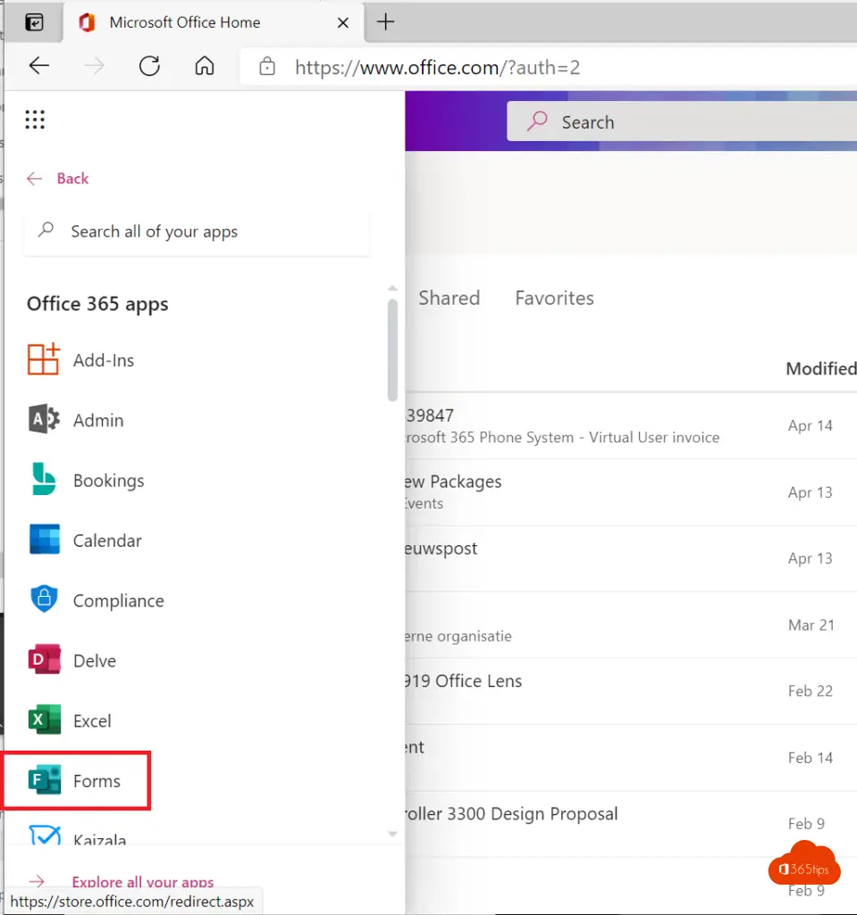Click the Feb 14 modified date

pyautogui.click(x=811, y=758)
